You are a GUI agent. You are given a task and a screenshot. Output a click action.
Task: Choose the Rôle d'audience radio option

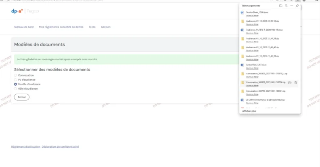point(15,89)
